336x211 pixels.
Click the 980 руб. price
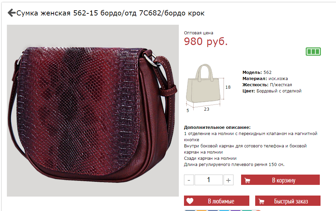(206, 41)
